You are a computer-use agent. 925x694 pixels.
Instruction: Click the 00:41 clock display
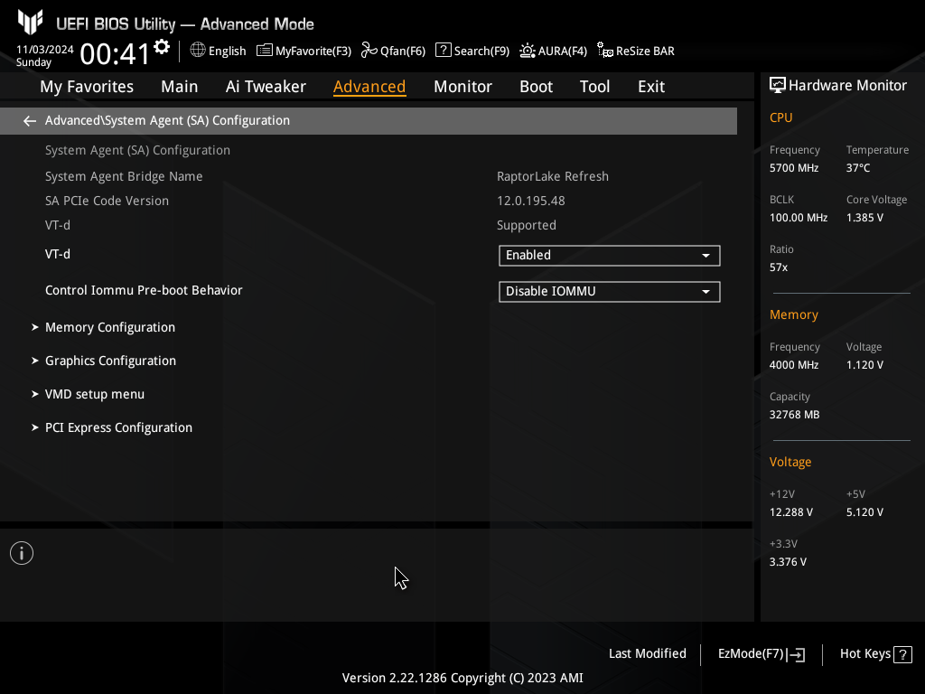tap(115, 54)
